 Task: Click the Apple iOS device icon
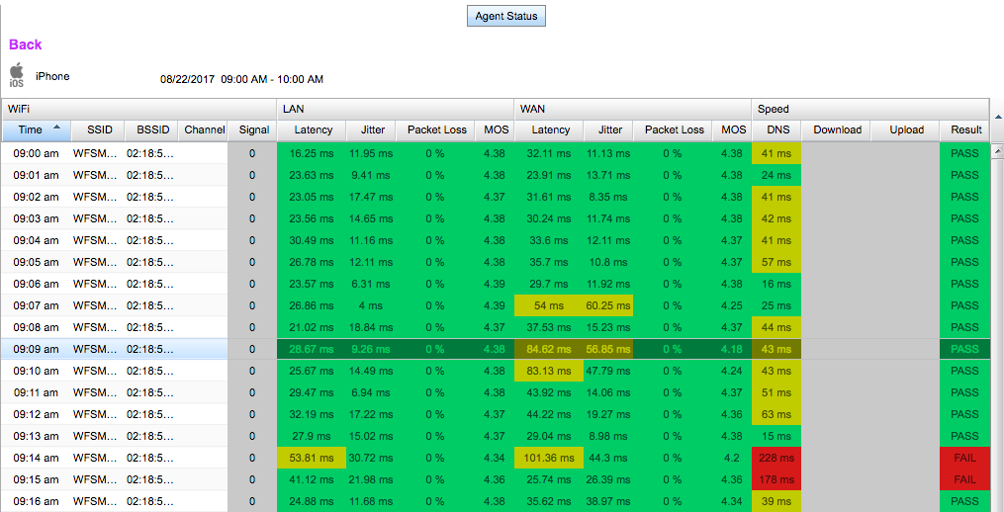coord(17,75)
